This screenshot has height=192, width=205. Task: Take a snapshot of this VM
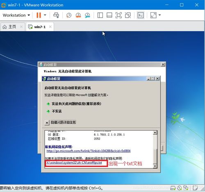(x=69, y=15)
